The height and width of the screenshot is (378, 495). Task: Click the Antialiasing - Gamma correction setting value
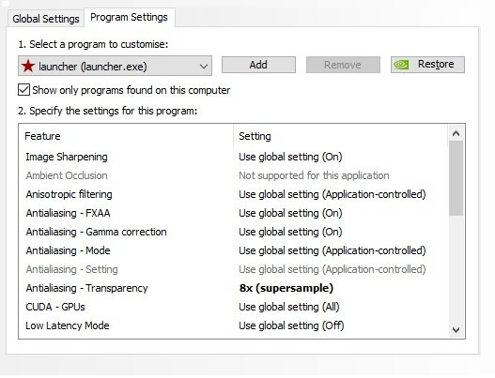coord(290,232)
